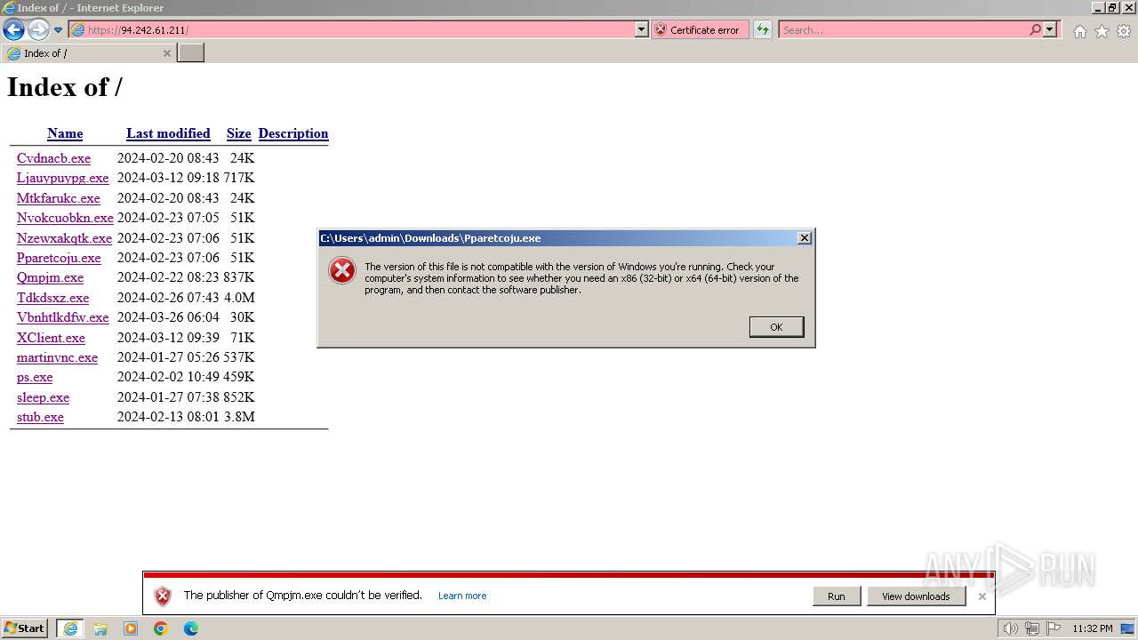Close the Pparetcoju.exe error dialog
Image resolution: width=1138 pixels, height=640 pixels.
(804, 238)
